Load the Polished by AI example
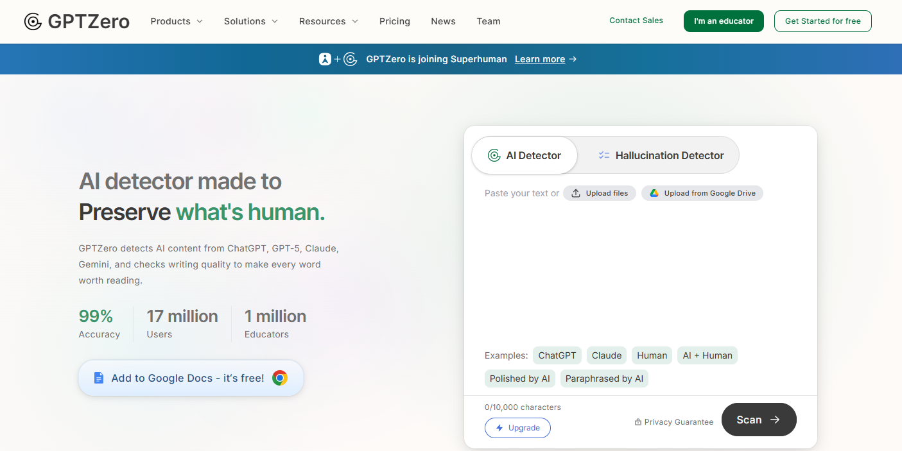902x451 pixels. click(520, 379)
